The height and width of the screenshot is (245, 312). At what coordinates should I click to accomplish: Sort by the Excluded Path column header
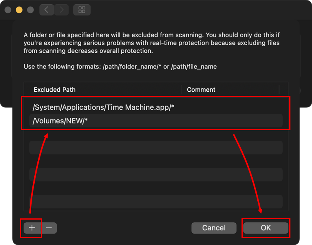[55, 90]
